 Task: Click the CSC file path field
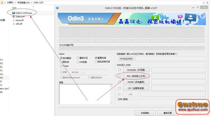[x=179, y=88]
